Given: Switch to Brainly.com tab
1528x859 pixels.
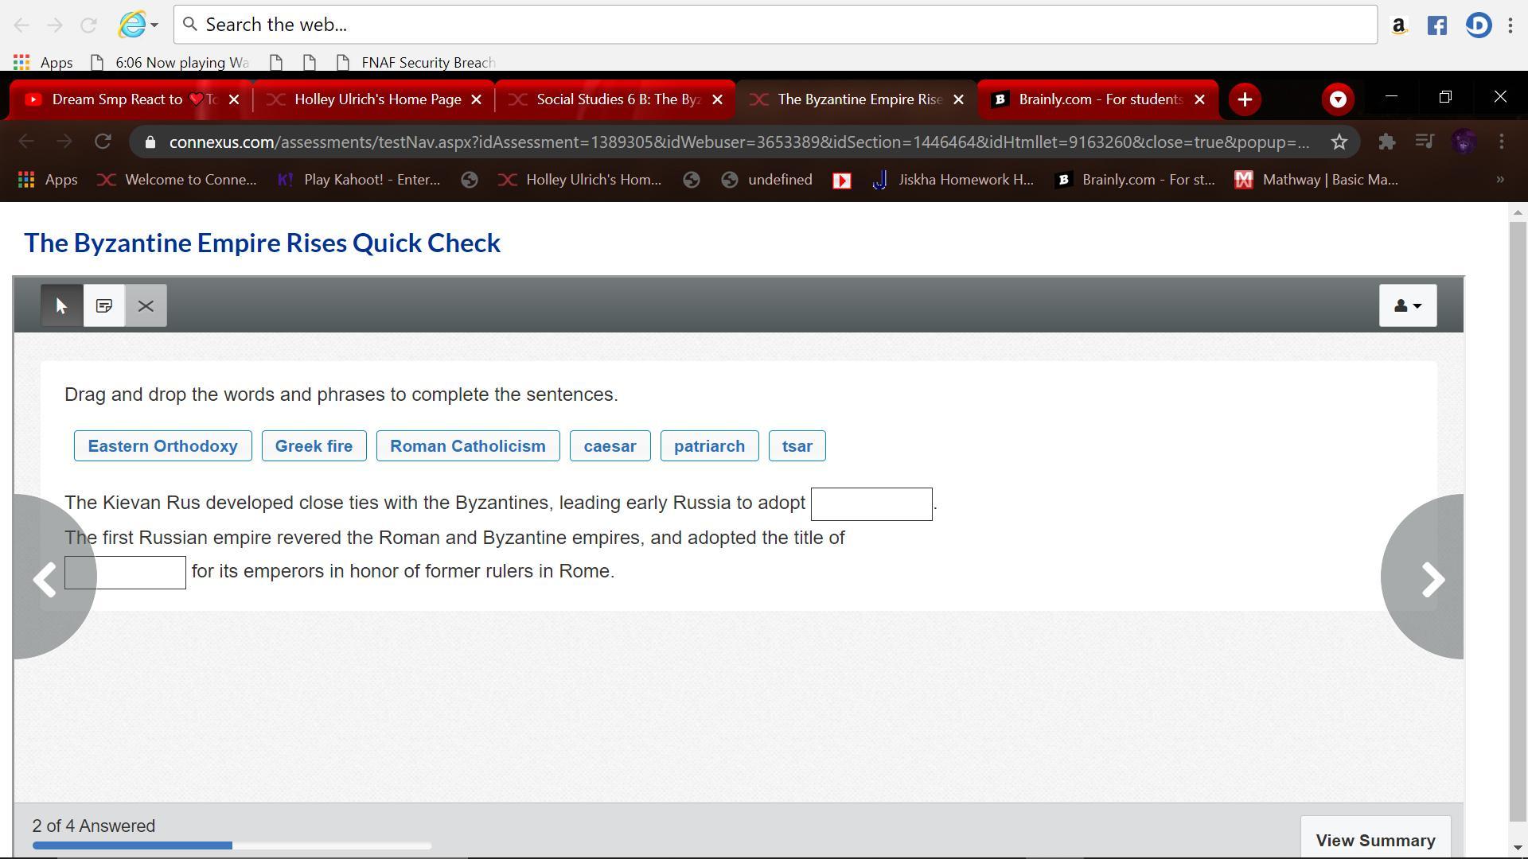Looking at the screenshot, I should coord(1099,99).
